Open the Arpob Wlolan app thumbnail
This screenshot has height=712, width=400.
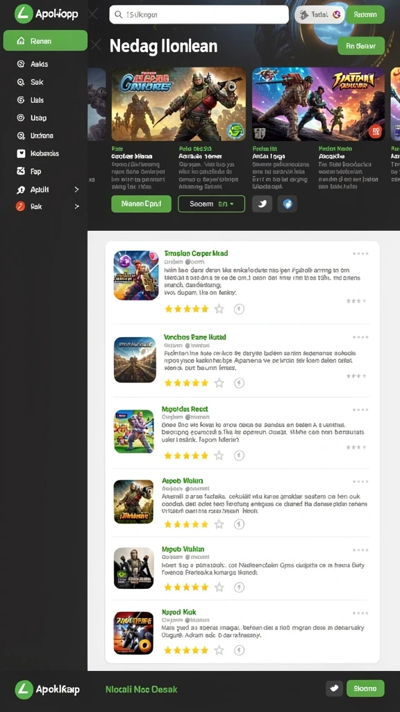(x=134, y=502)
